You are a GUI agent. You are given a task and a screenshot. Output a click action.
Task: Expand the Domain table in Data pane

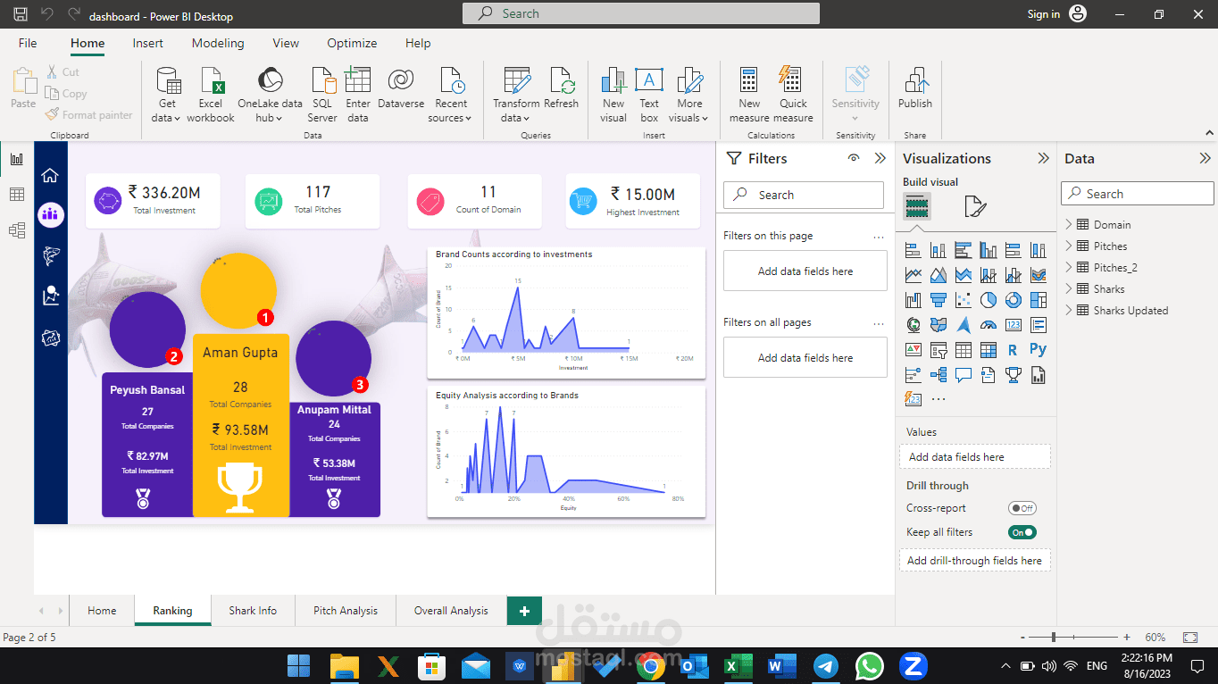coord(1069,225)
